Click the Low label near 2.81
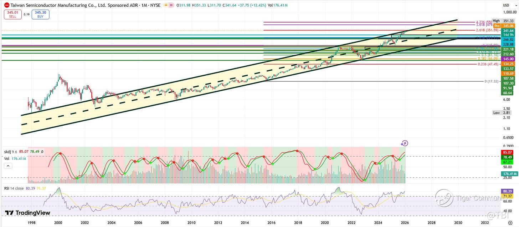This screenshot has height=227, width=519. 497,112
